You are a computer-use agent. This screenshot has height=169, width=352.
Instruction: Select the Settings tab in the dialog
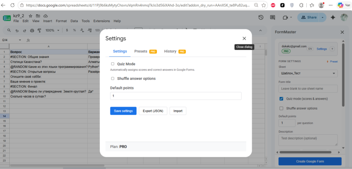[120, 51]
